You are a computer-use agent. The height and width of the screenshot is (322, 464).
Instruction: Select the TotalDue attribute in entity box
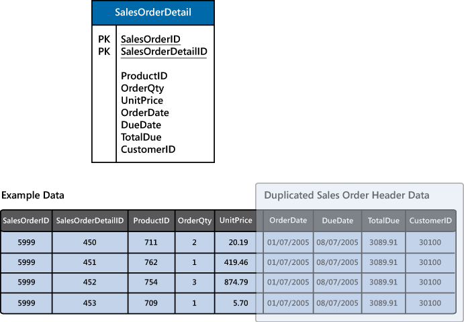click(x=141, y=138)
